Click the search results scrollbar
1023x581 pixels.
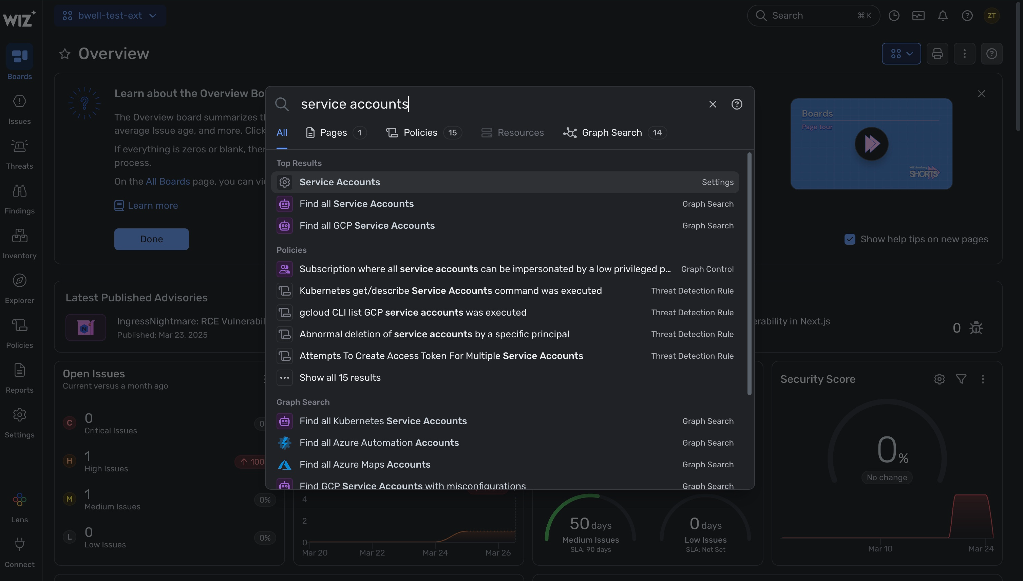coord(750,274)
